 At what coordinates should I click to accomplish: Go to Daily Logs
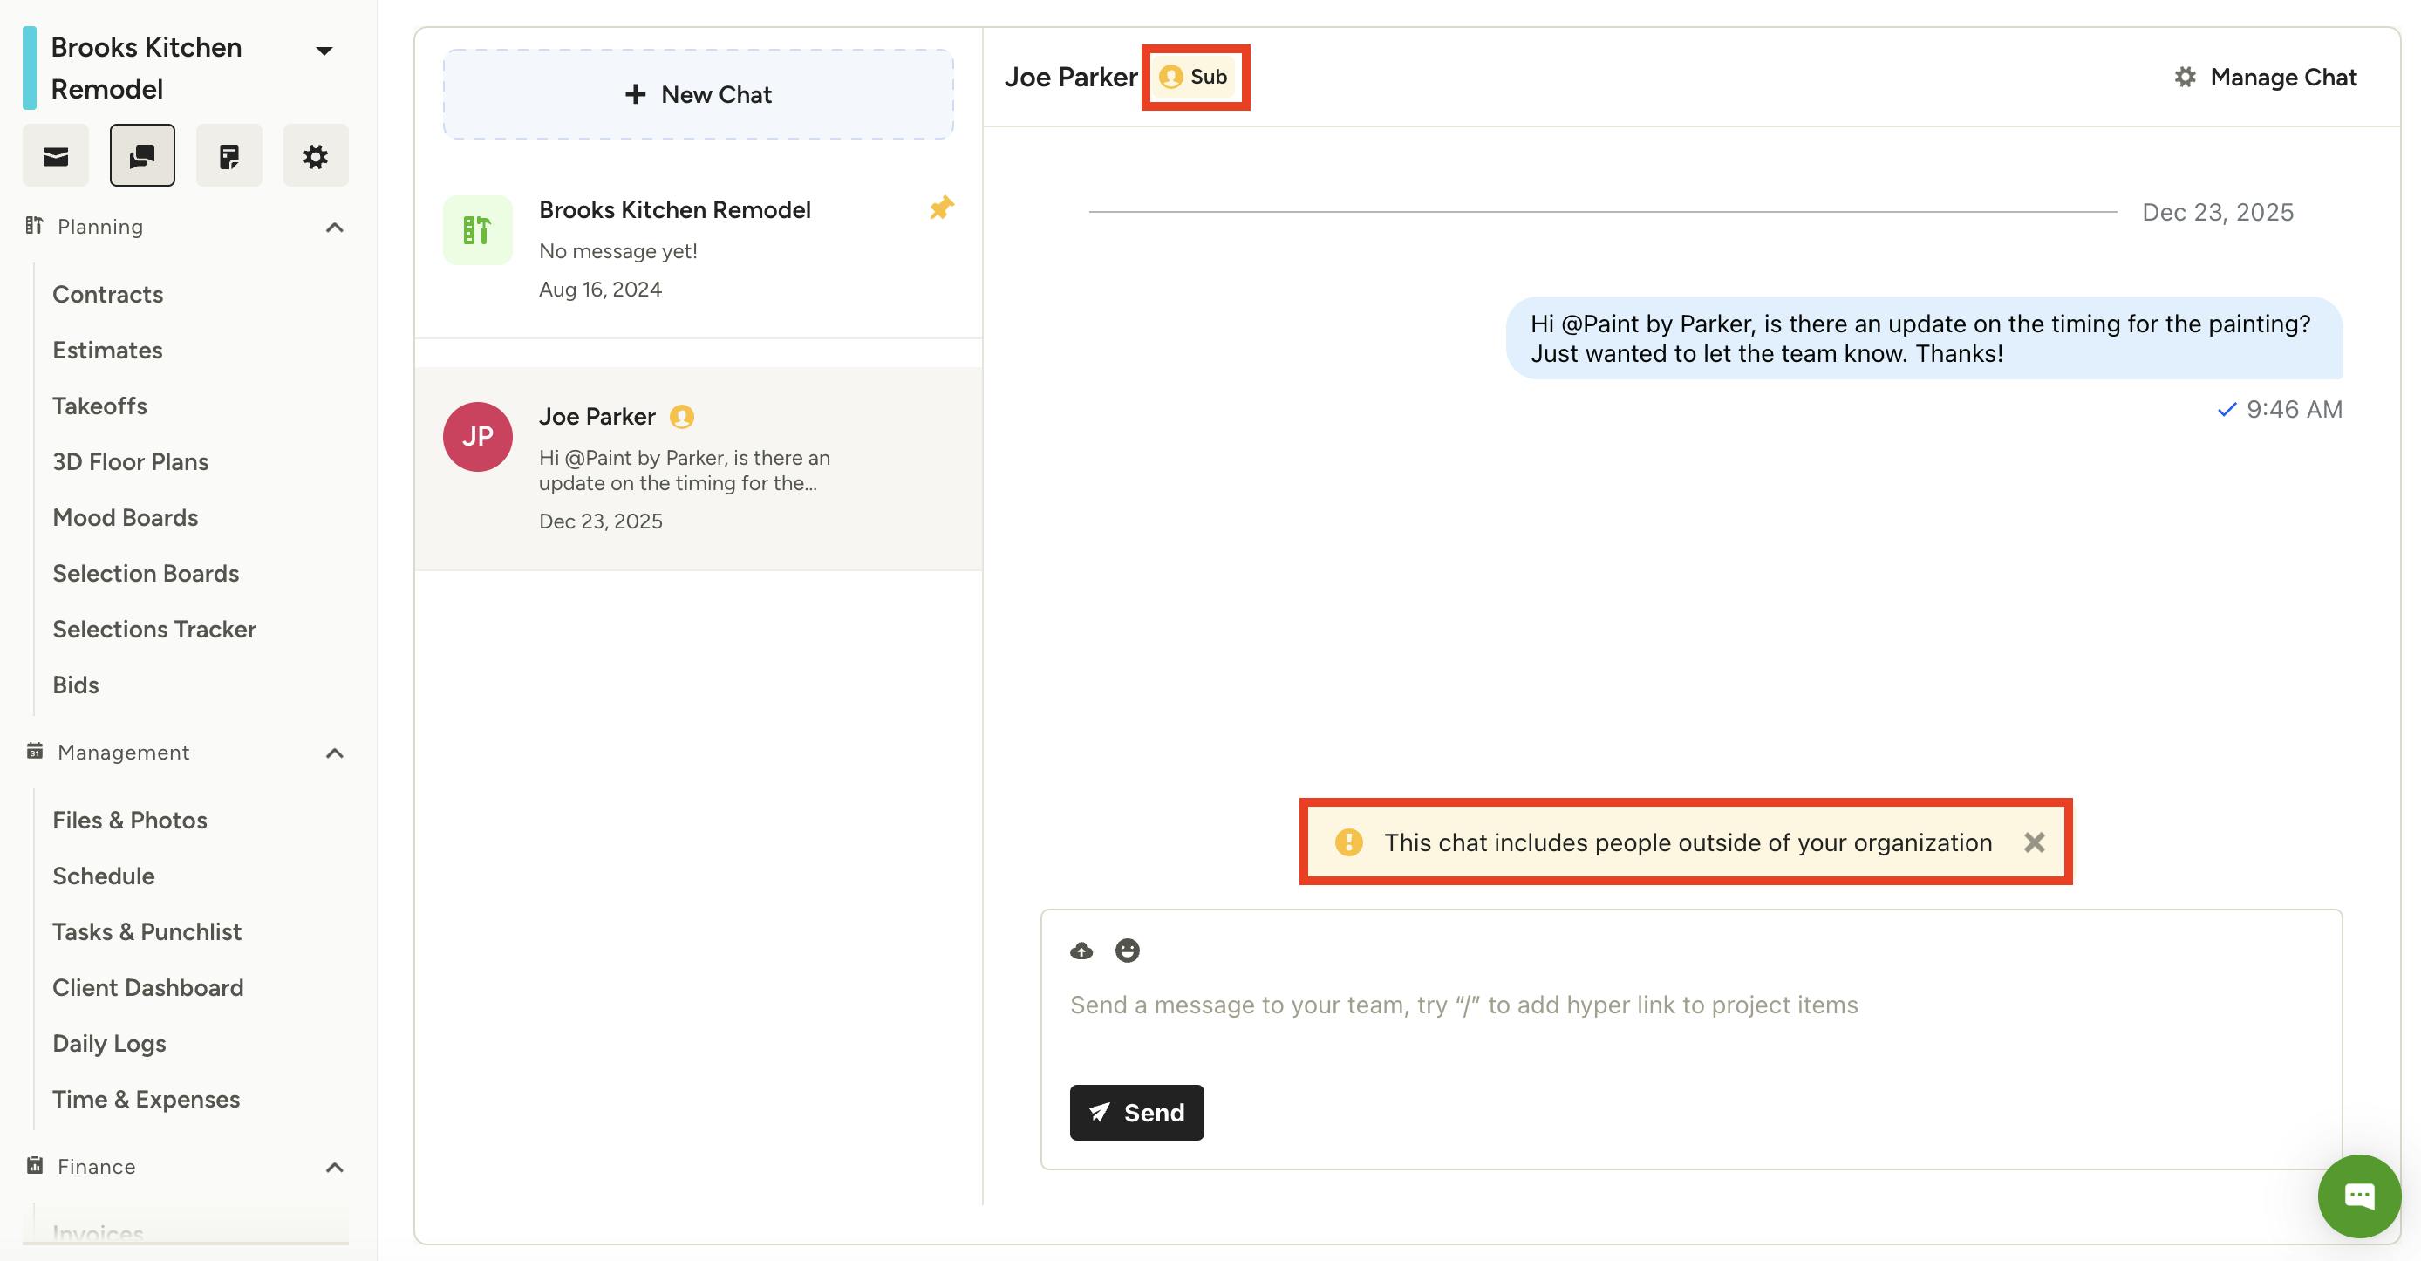click(109, 1044)
